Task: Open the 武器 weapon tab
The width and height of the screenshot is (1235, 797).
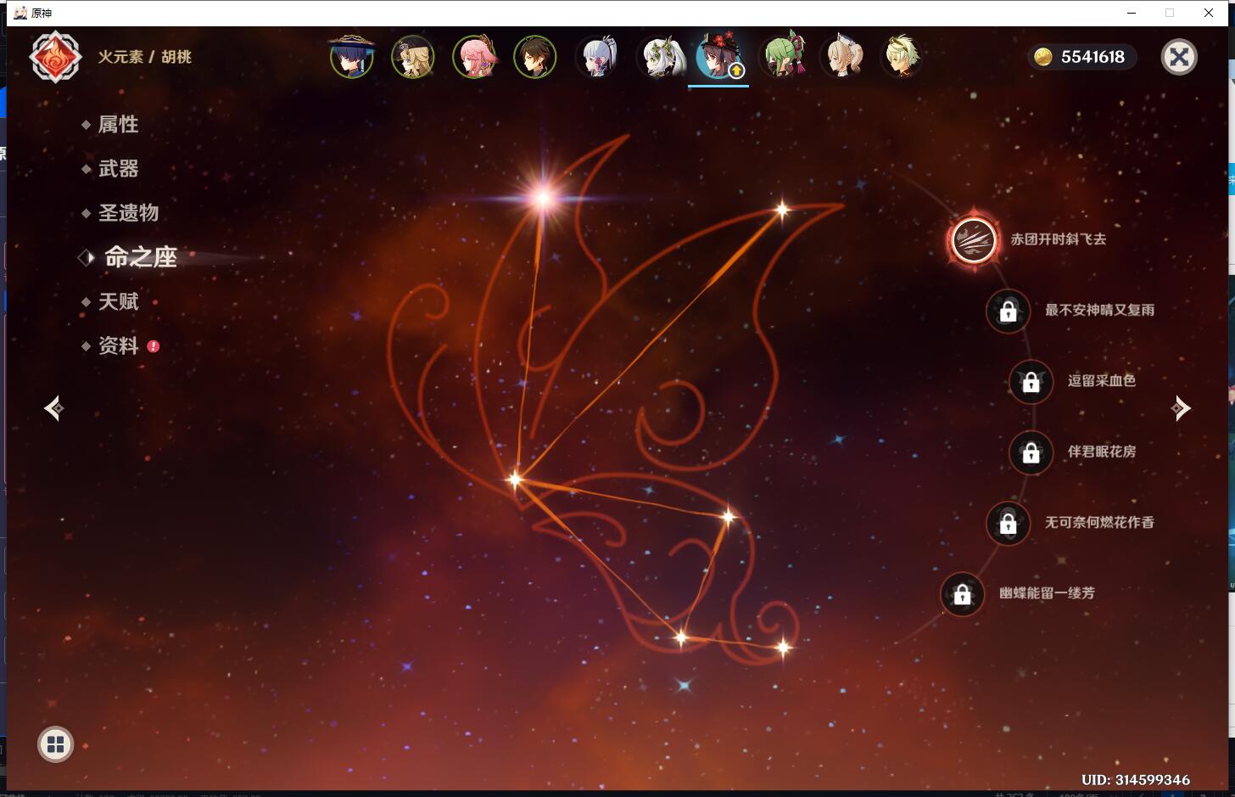Action: [x=118, y=169]
